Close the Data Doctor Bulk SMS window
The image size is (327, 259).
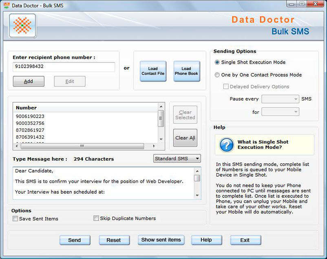pyautogui.click(x=315, y=4)
